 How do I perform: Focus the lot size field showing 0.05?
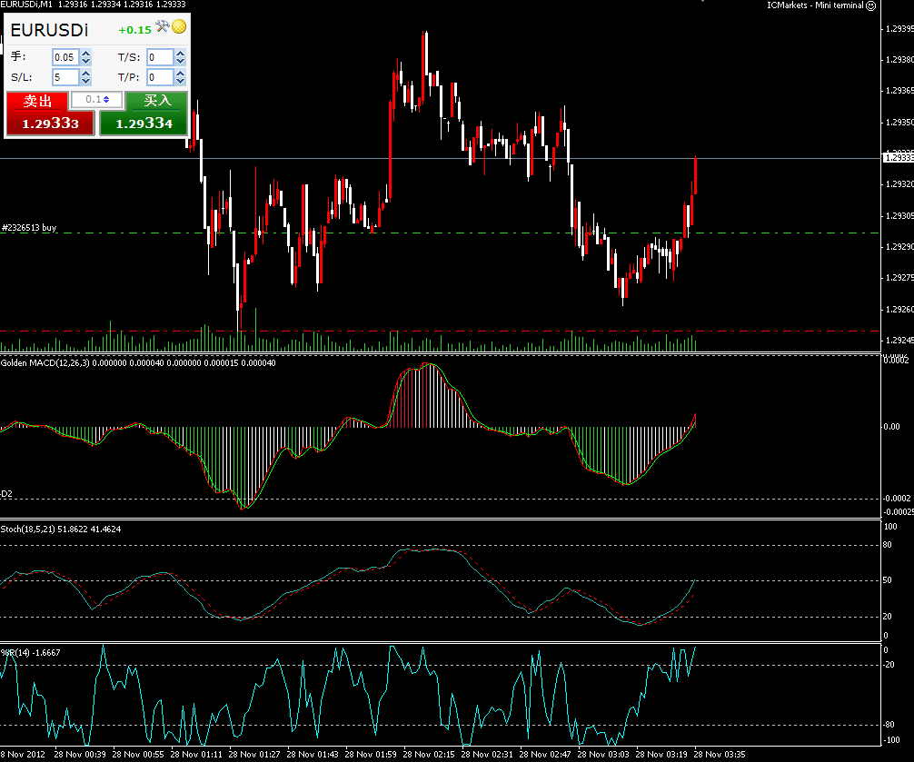pyautogui.click(x=65, y=57)
